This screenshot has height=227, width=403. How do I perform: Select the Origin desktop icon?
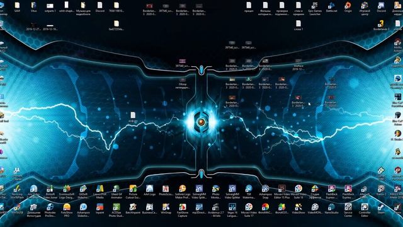click(x=348, y=7)
